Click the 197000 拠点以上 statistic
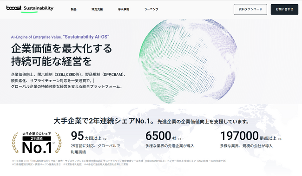This screenshot has width=302, height=176. click(x=250, y=136)
